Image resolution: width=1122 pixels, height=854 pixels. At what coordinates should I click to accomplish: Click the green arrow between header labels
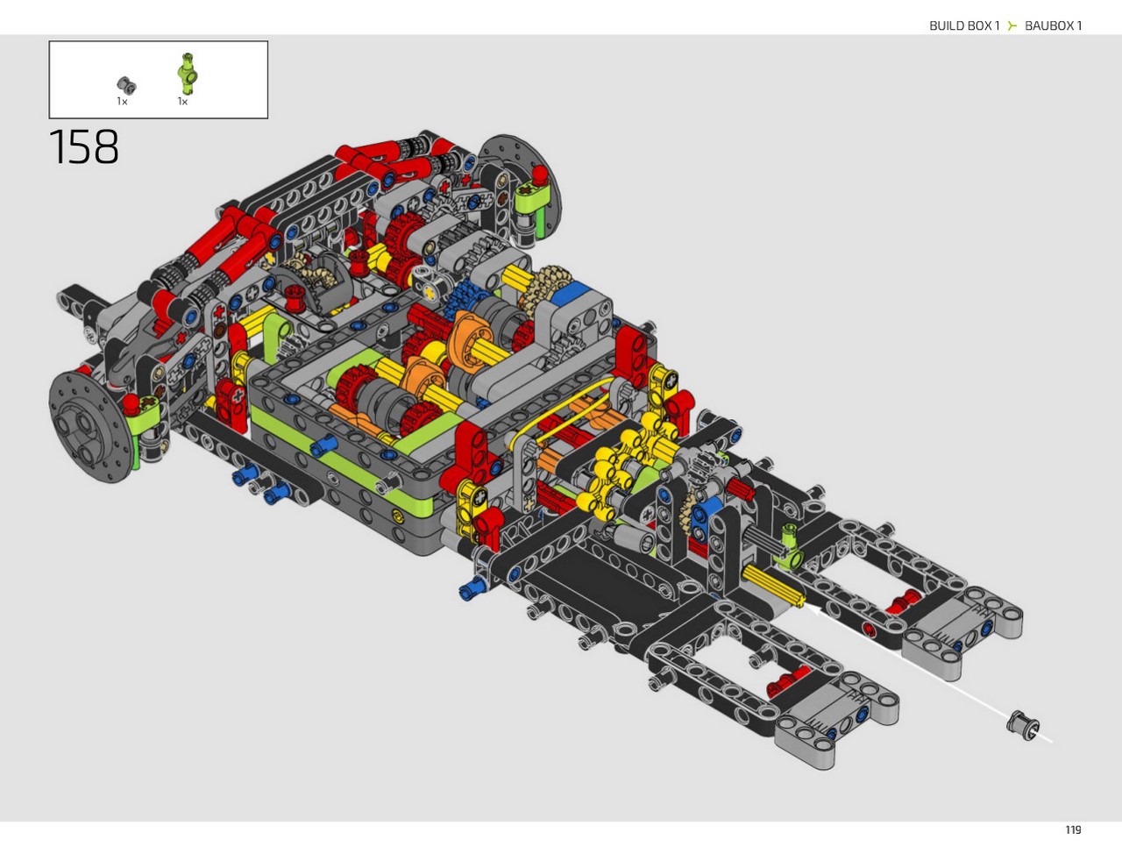coord(1012,26)
